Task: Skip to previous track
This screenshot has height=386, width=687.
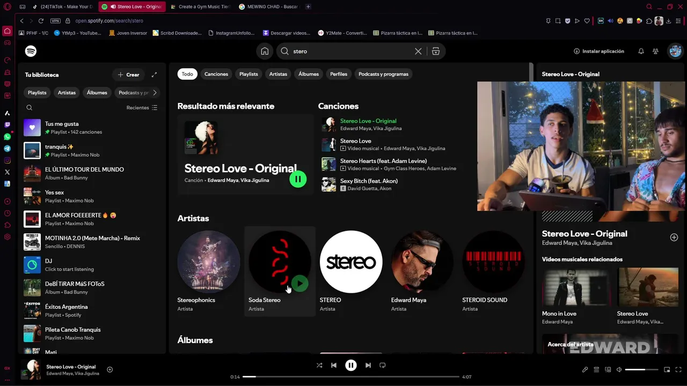Action: coord(333,365)
